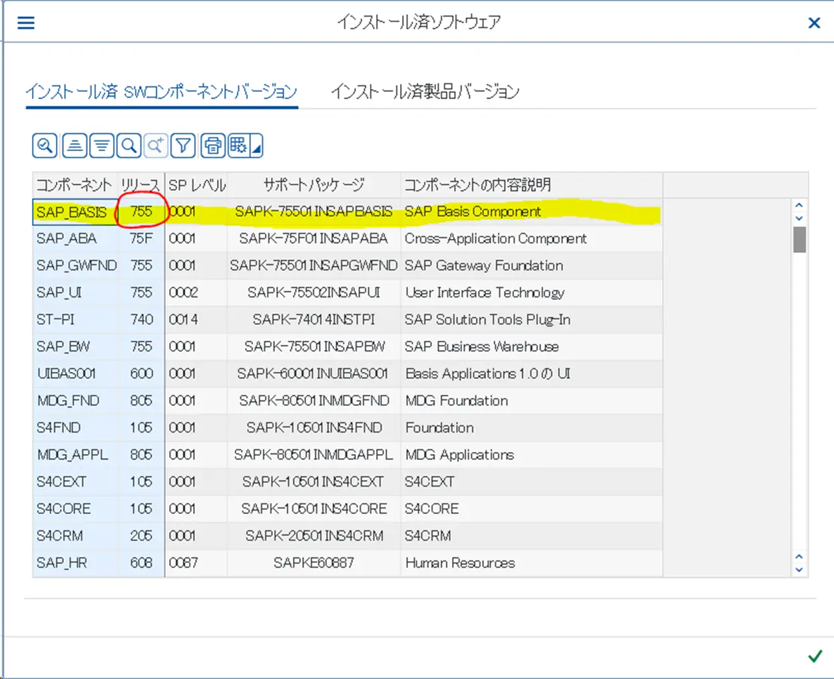
Task: Select the UIBAS001 component cell
Action: point(76,373)
